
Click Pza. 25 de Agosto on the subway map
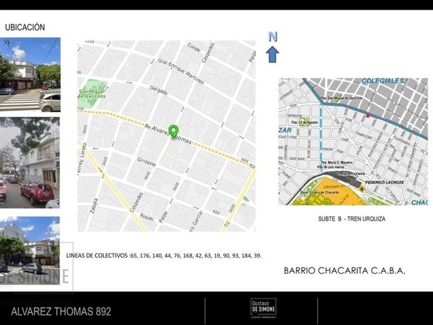click(304, 122)
